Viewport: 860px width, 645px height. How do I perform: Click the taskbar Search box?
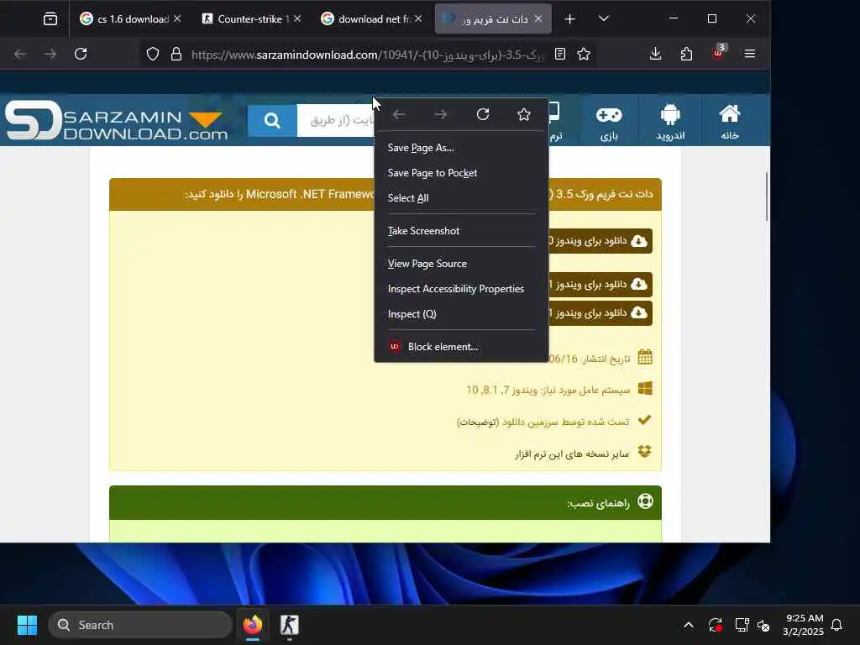140,625
